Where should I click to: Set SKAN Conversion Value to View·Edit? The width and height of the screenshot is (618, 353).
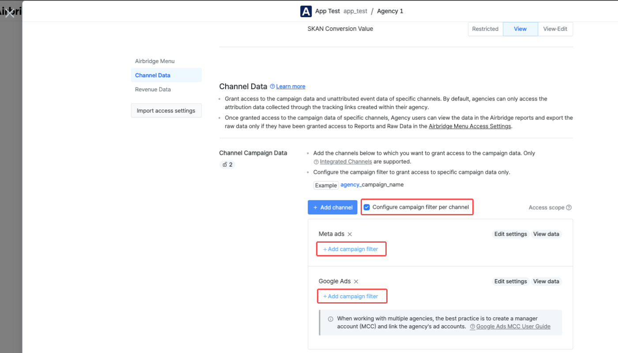tap(556, 29)
